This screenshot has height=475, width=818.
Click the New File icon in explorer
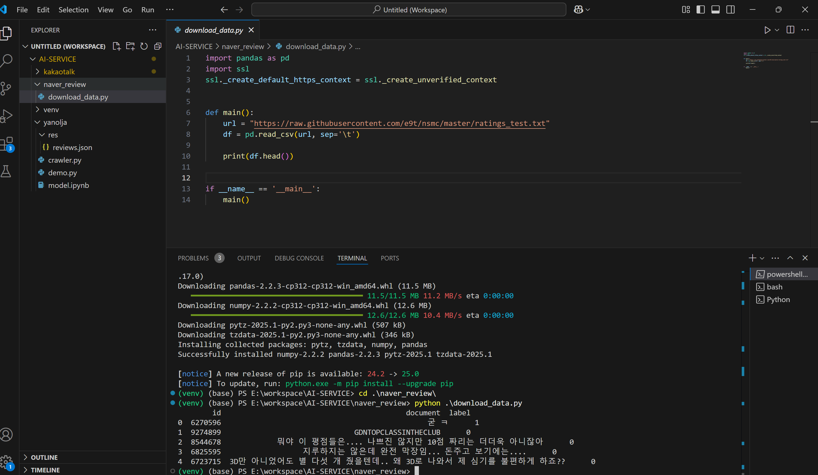(x=116, y=46)
